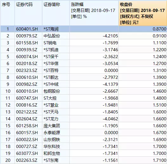Select stock code 600074.SH
Screen dimensions: 167x164
[x=27, y=57]
